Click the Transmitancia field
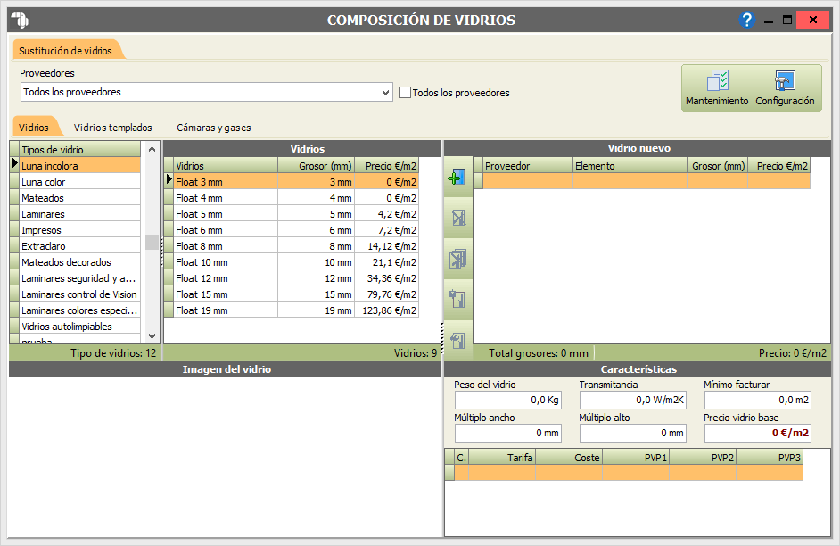Screen dimensions: 840x546 click(x=633, y=400)
